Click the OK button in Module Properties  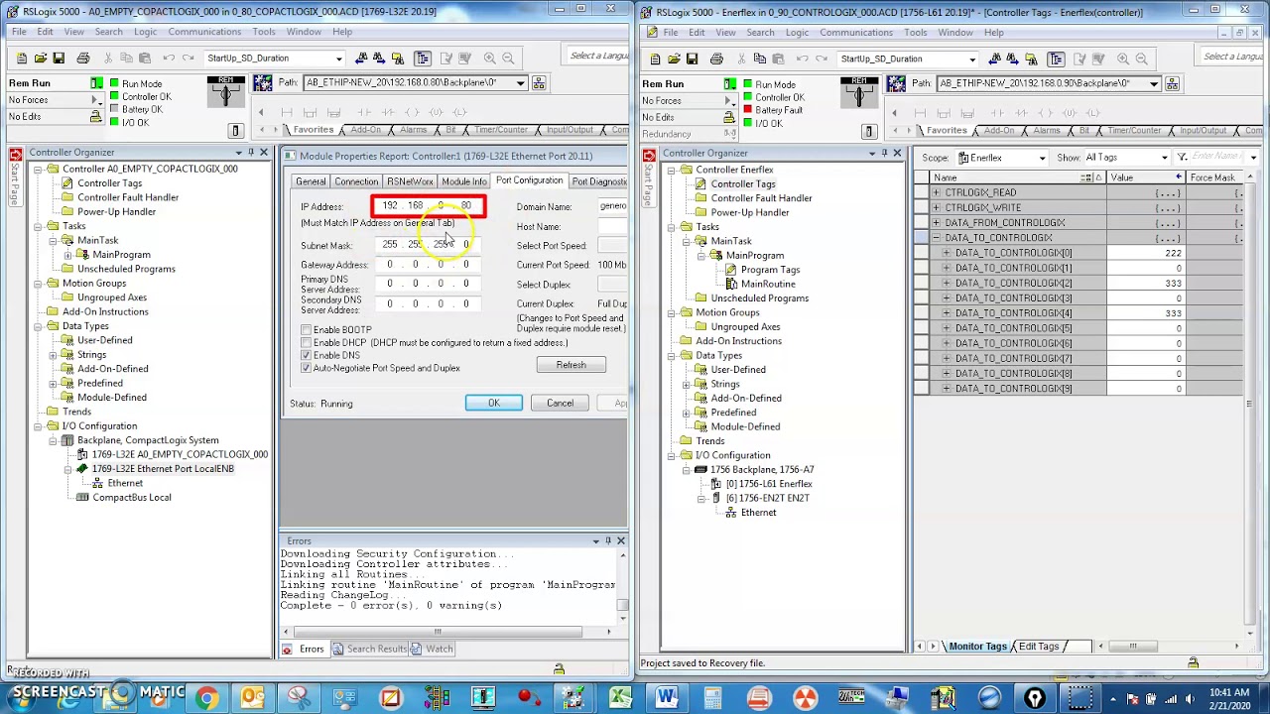click(x=493, y=403)
